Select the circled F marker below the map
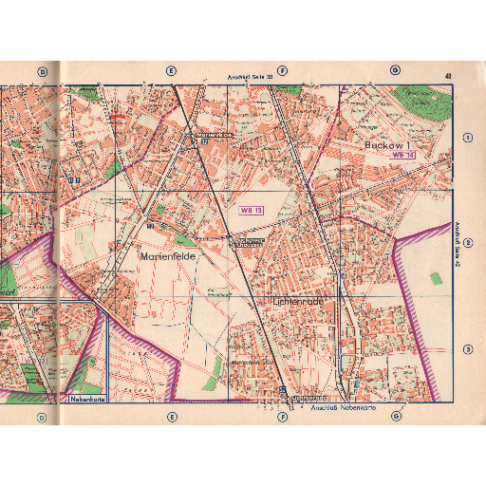Image resolution: width=486 pixels, height=486 pixels. coord(283,417)
